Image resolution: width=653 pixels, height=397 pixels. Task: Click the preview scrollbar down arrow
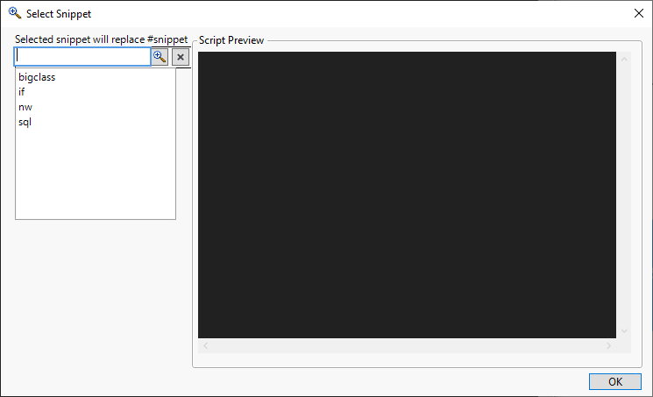(x=624, y=330)
